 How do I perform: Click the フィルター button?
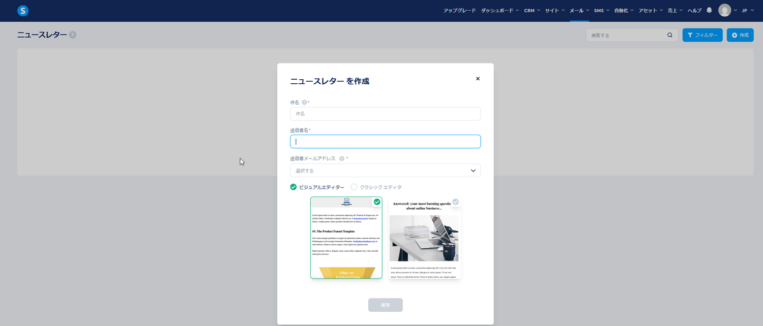pos(702,35)
